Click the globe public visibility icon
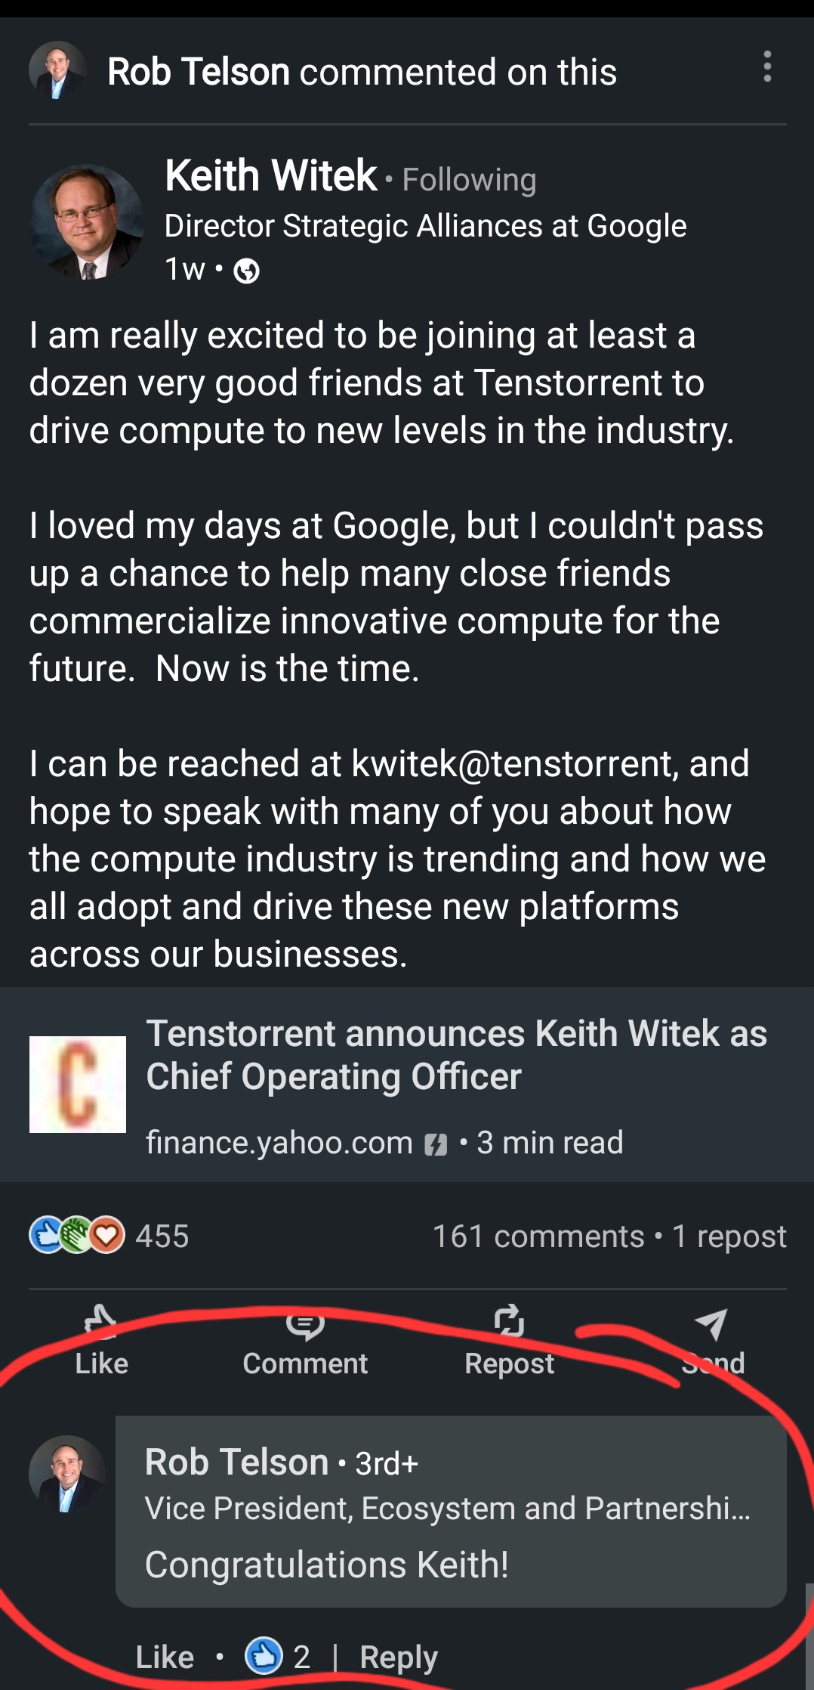 coord(246,270)
